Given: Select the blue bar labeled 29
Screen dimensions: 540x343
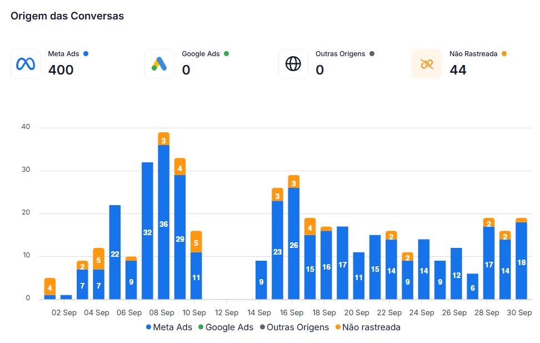Looking at the screenshot, I should (x=180, y=237).
